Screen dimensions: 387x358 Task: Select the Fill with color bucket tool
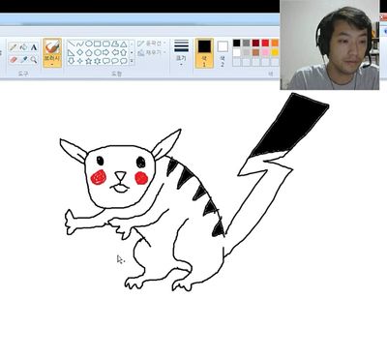pyautogui.click(x=23, y=47)
